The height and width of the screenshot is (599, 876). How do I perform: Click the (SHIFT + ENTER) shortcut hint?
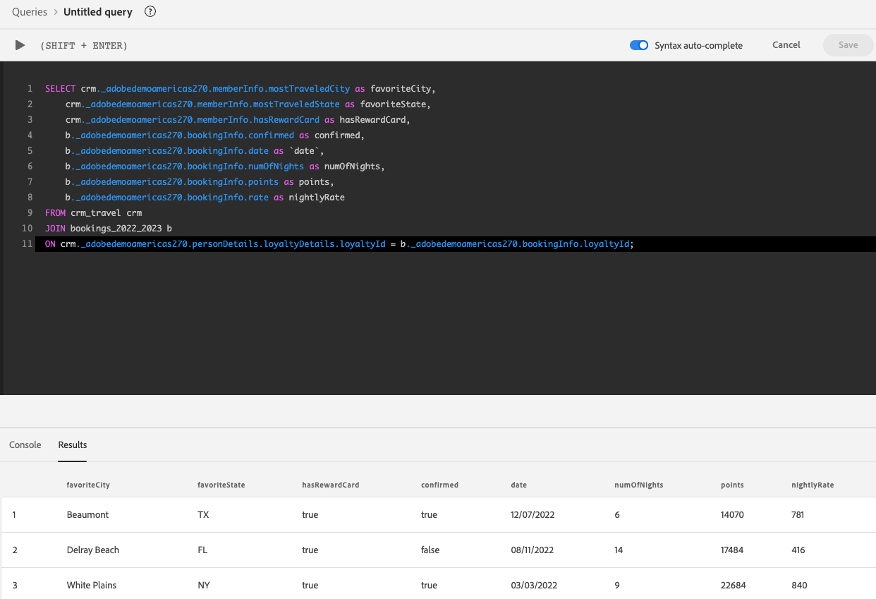pyautogui.click(x=84, y=46)
